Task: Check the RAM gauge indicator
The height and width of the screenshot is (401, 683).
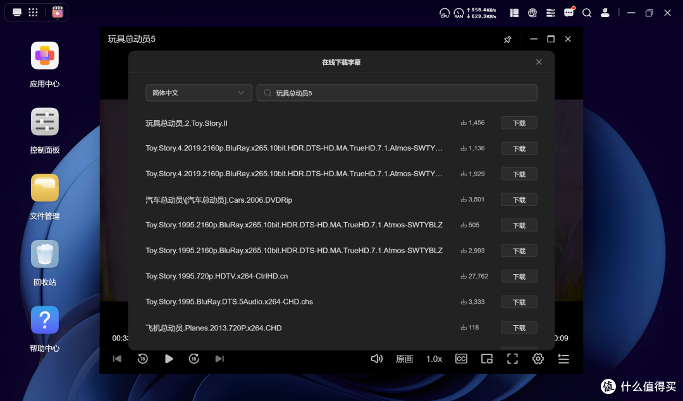Action: [x=458, y=13]
